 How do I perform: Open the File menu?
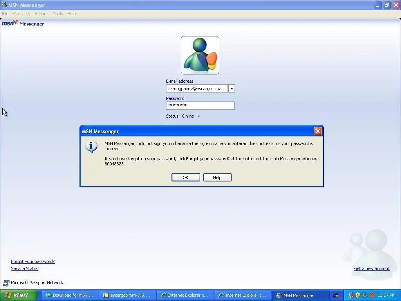pyautogui.click(x=5, y=14)
